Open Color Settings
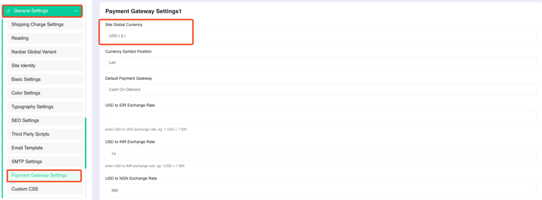This screenshot has height=200, width=542. coord(45,93)
